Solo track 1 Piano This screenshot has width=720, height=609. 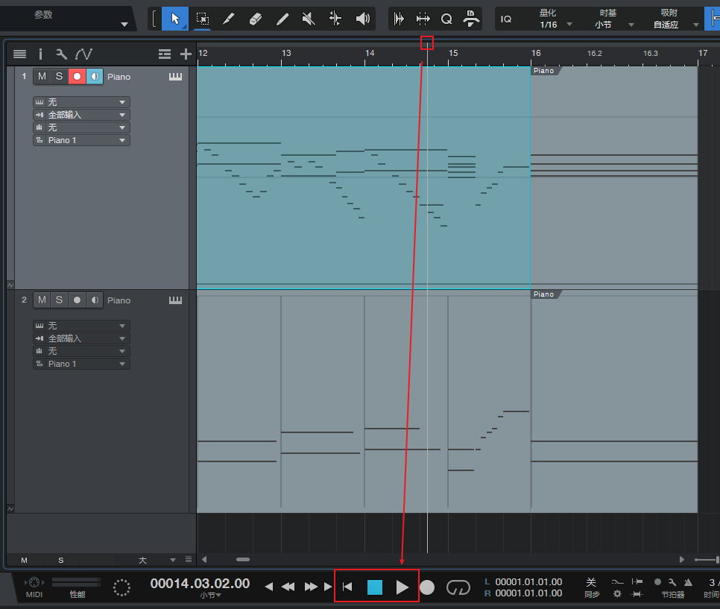click(x=59, y=76)
